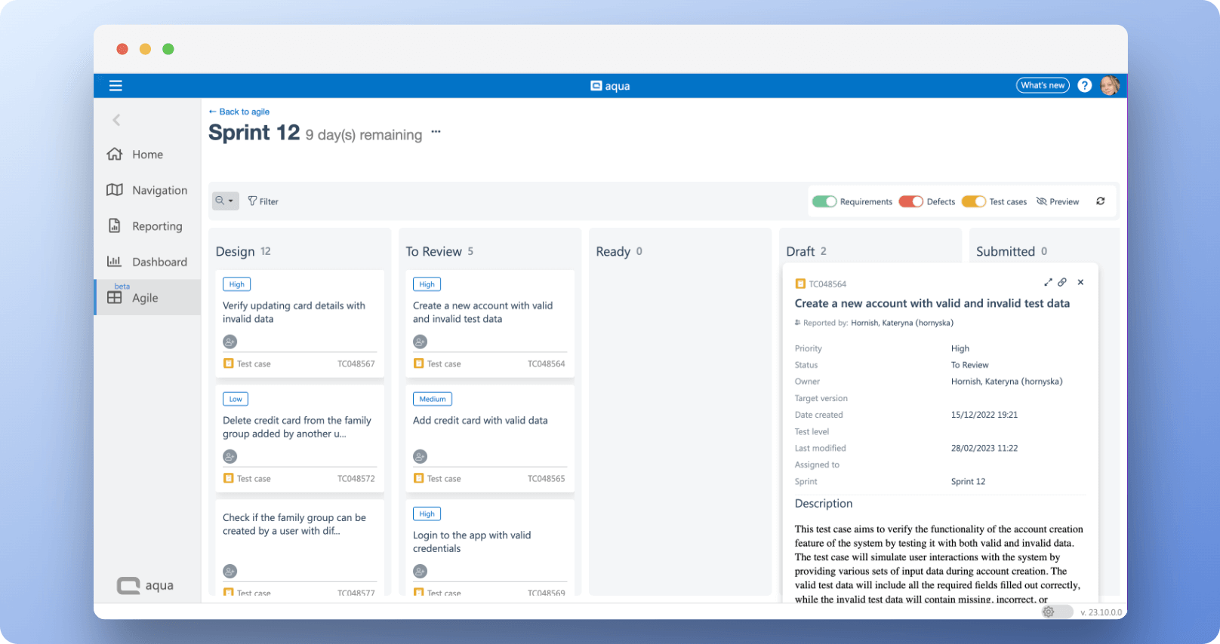This screenshot has width=1220, height=644.
Task: Click the Description heading in detail panel
Action: [x=824, y=504]
